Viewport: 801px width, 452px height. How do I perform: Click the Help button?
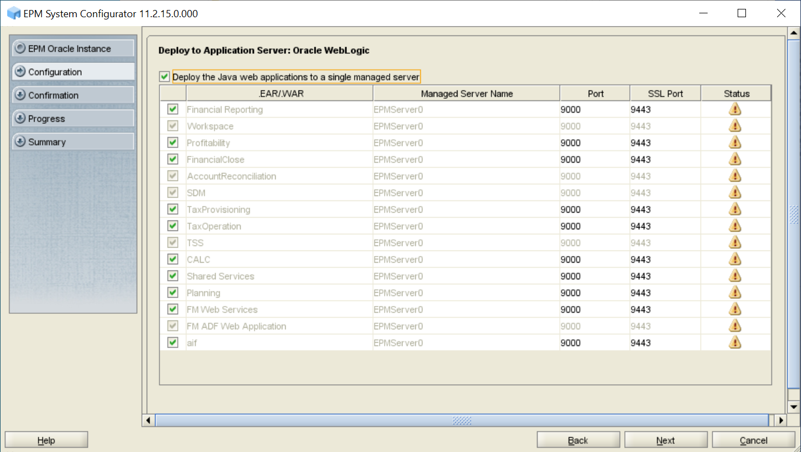46,440
